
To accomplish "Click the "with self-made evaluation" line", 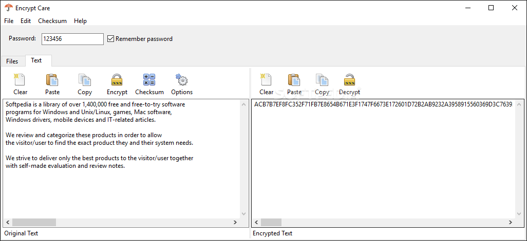I will point(66,166).
